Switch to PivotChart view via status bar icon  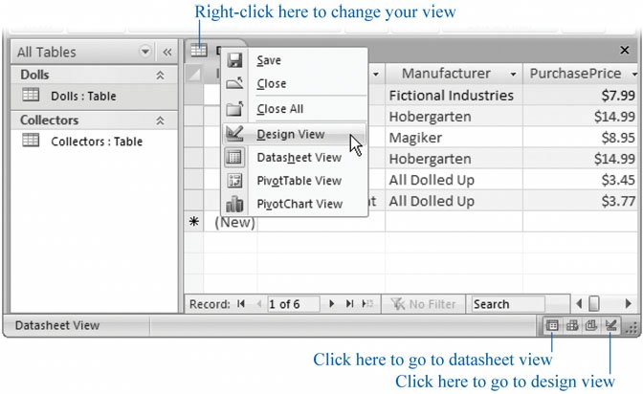591,325
